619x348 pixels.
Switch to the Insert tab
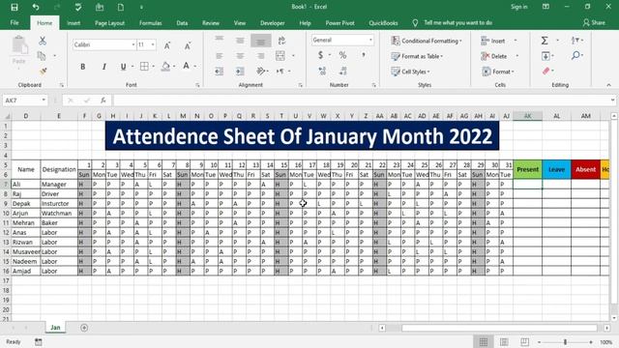(x=74, y=23)
